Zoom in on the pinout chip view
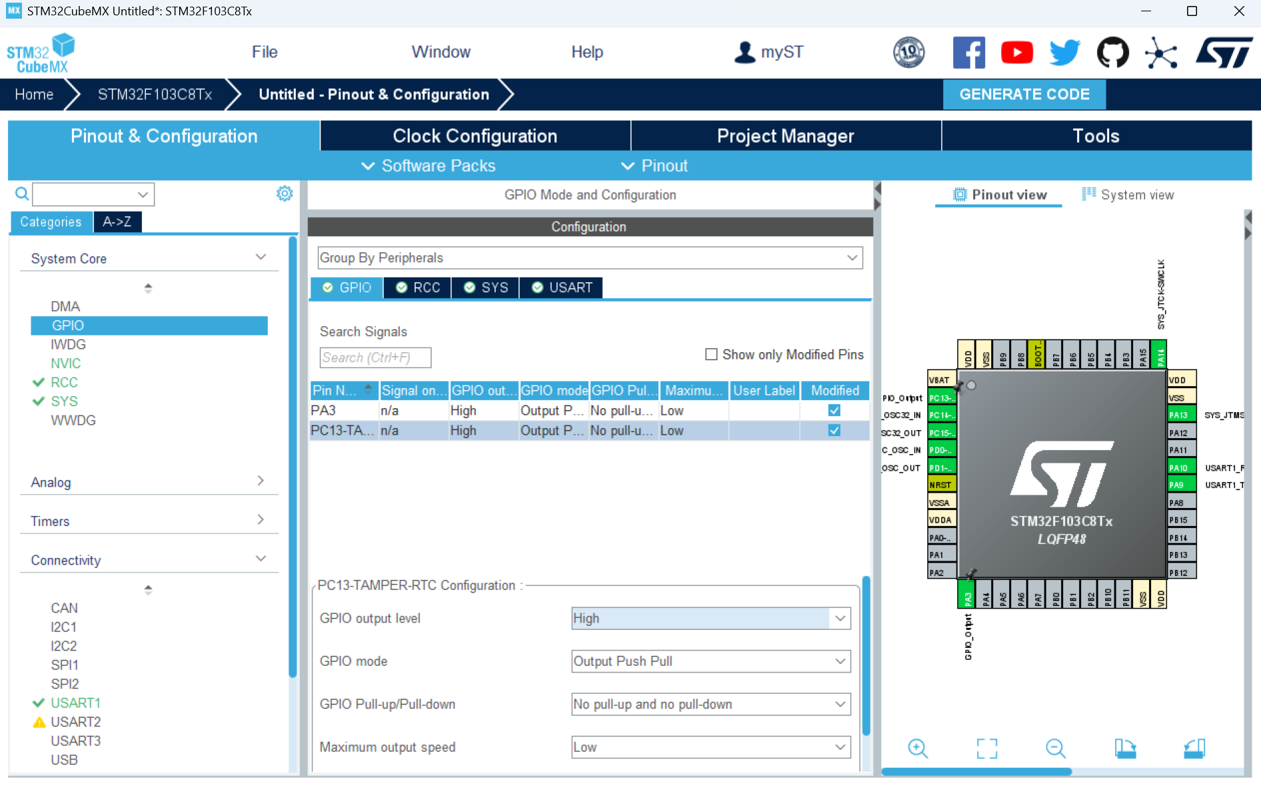The image size is (1261, 785). click(918, 748)
